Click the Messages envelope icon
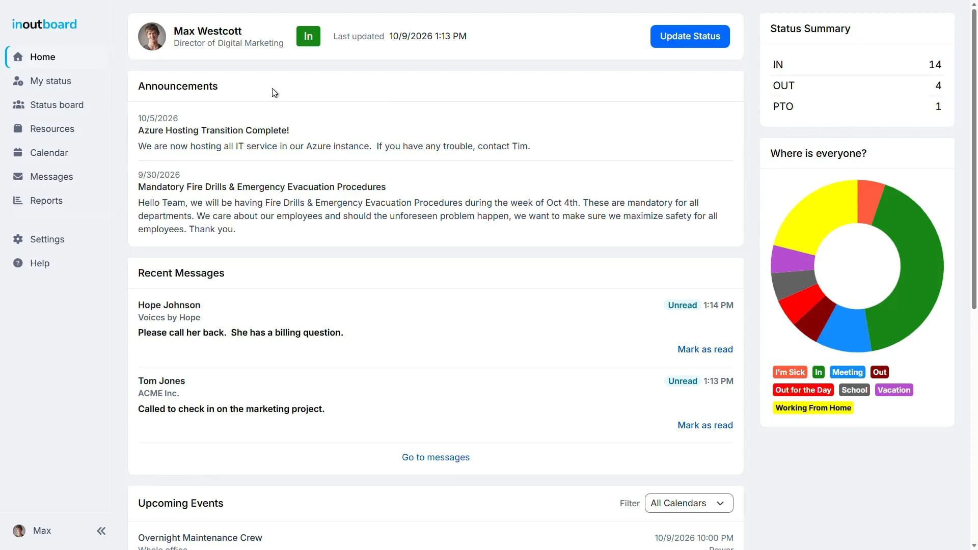 tap(18, 177)
